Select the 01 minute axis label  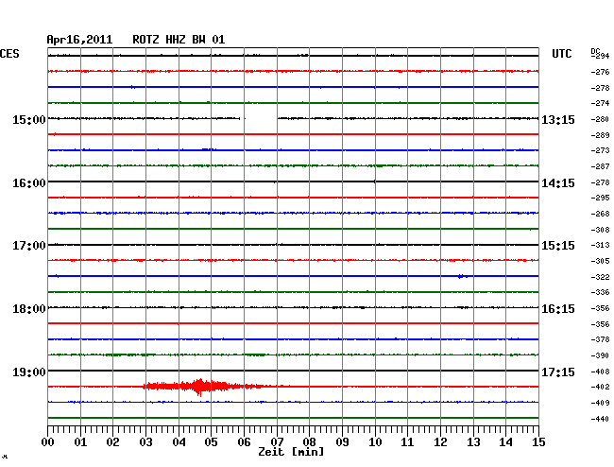click(x=80, y=441)
